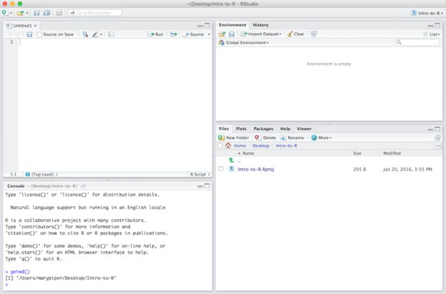This screenshot has width=446, height=294.
Task: Maximize the source editor pane
Action: pyautogui.click(x=207, y=25)
